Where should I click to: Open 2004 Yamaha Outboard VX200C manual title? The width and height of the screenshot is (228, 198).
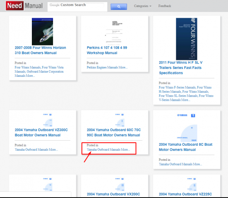point(113,194)
